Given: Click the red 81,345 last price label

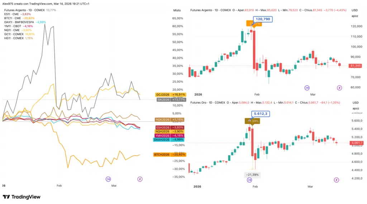Looking at the screenshot, I should [x=355, y=66].
